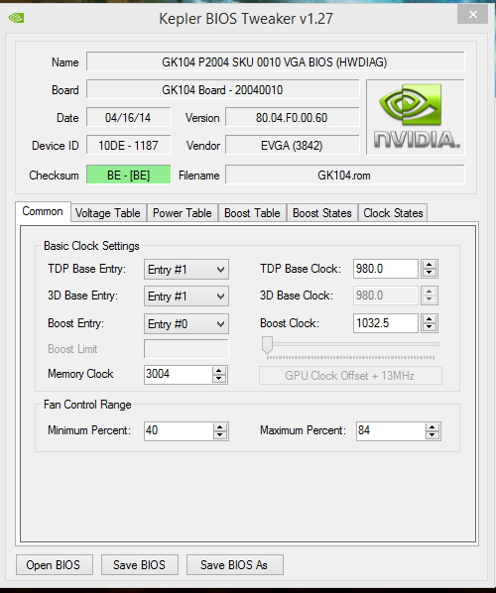Decrease fan Maximum Percent with down arrow
496x593 pixels.
(433, 435)
